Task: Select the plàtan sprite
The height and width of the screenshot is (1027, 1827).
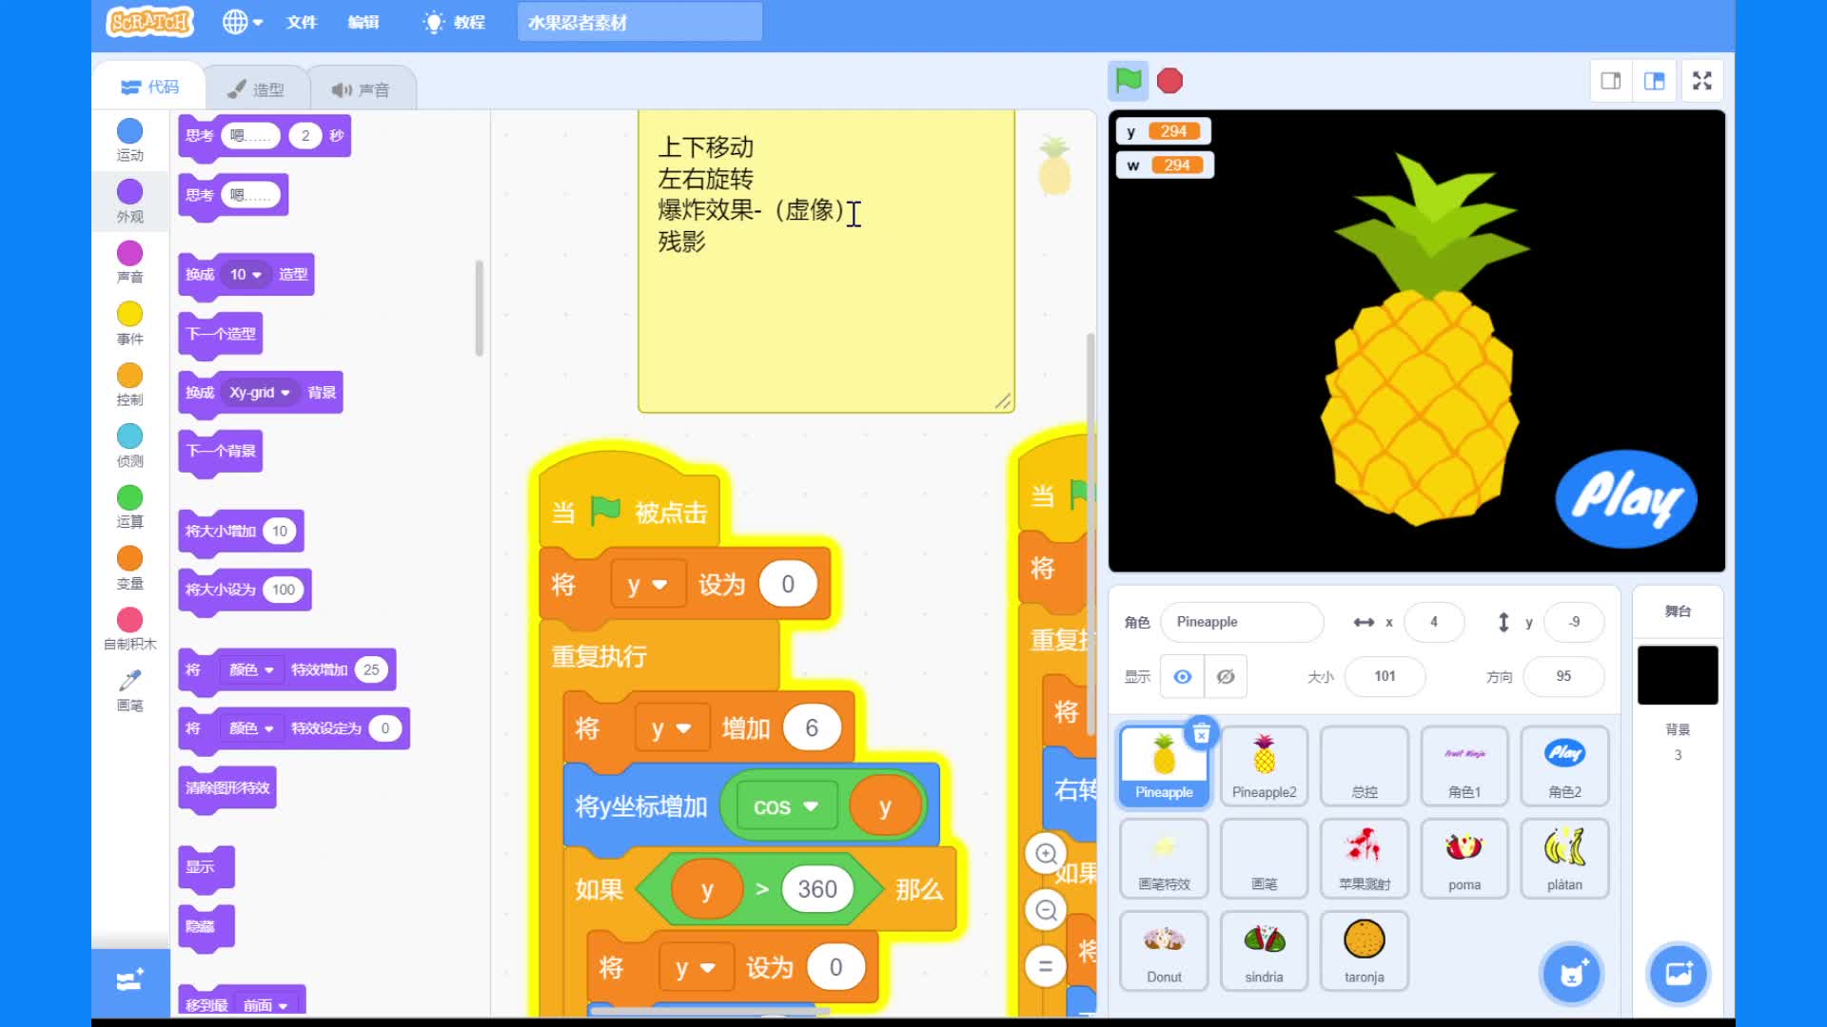Action: pyautogui.click(x=1564, y=859)
